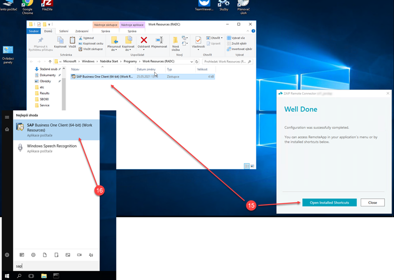Viewport: 394px width, 280px height.
Task: Open the Otevřít dropdown in ribbon
Action: pos(214,38)
